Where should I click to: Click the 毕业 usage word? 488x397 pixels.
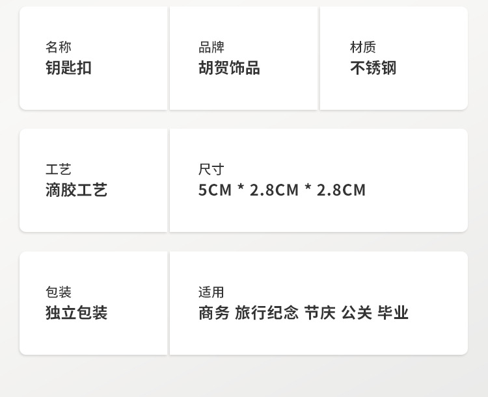(393, 313)
